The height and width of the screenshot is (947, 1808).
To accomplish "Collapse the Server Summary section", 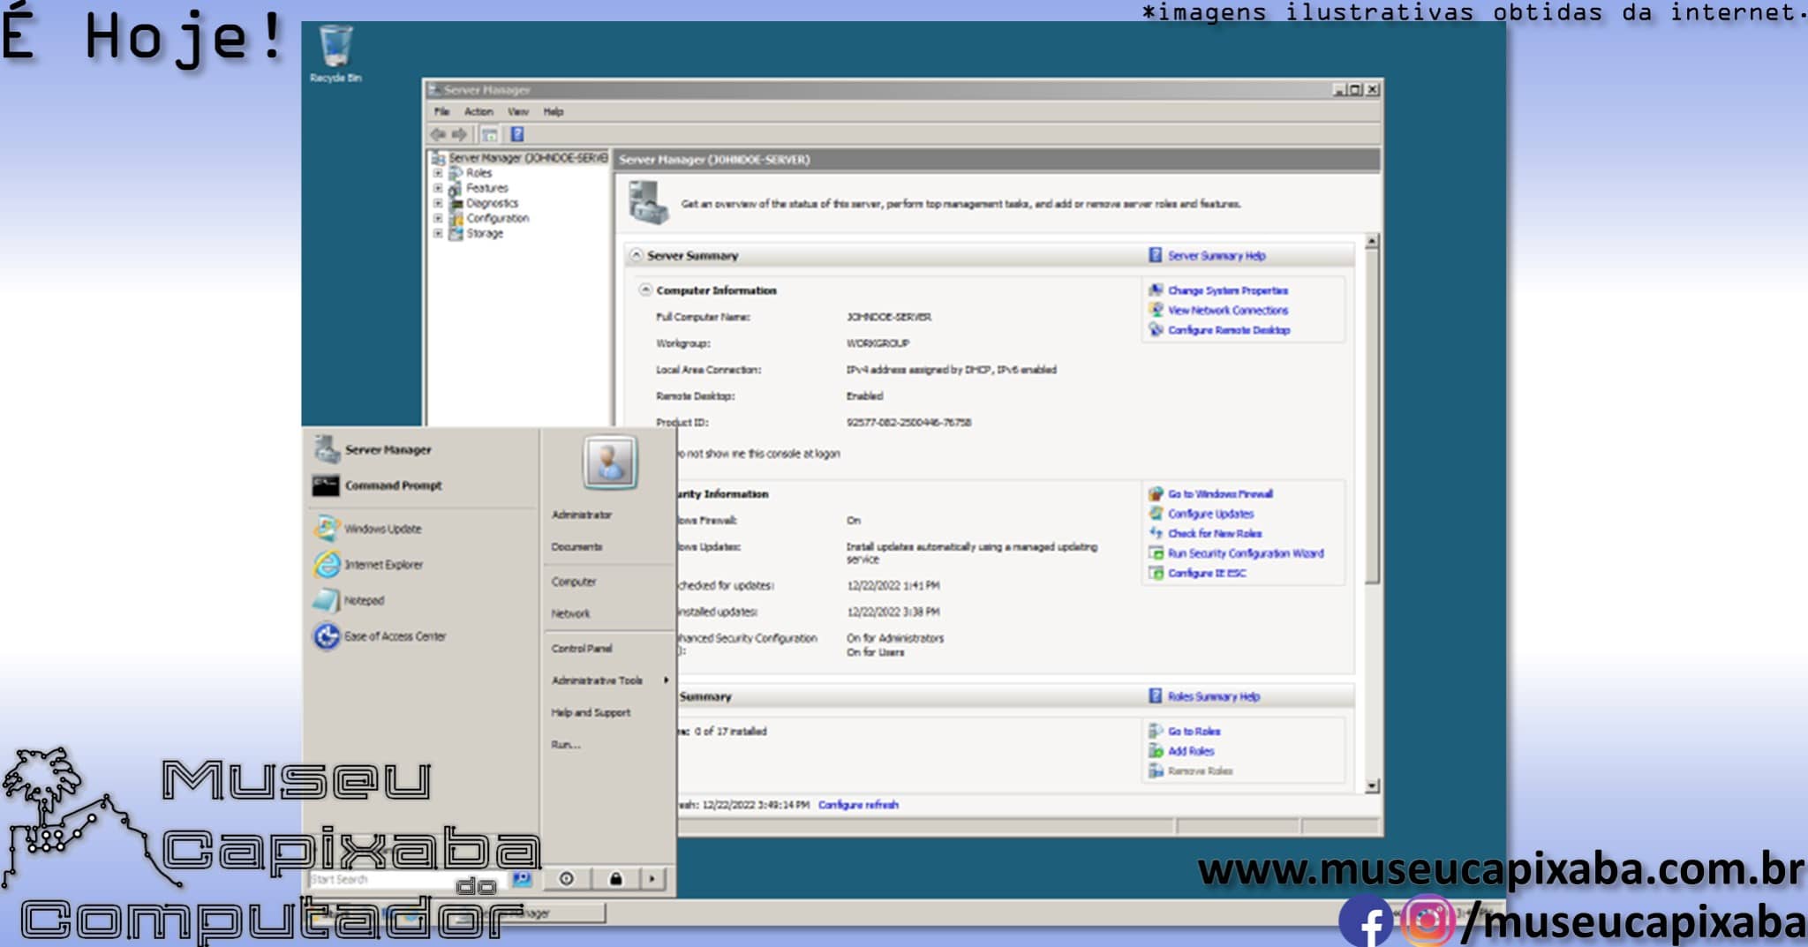I will tap(636, 255).
